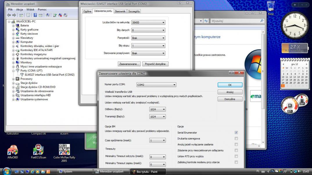Enable the Drukarka szeregowa option
312x175 pixels.
click(x=236, y=138)
